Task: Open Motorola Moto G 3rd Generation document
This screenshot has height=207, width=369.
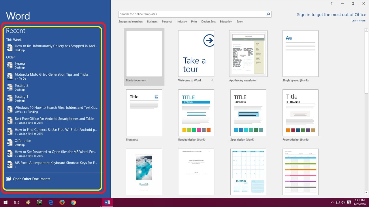Action: (52, 76)
